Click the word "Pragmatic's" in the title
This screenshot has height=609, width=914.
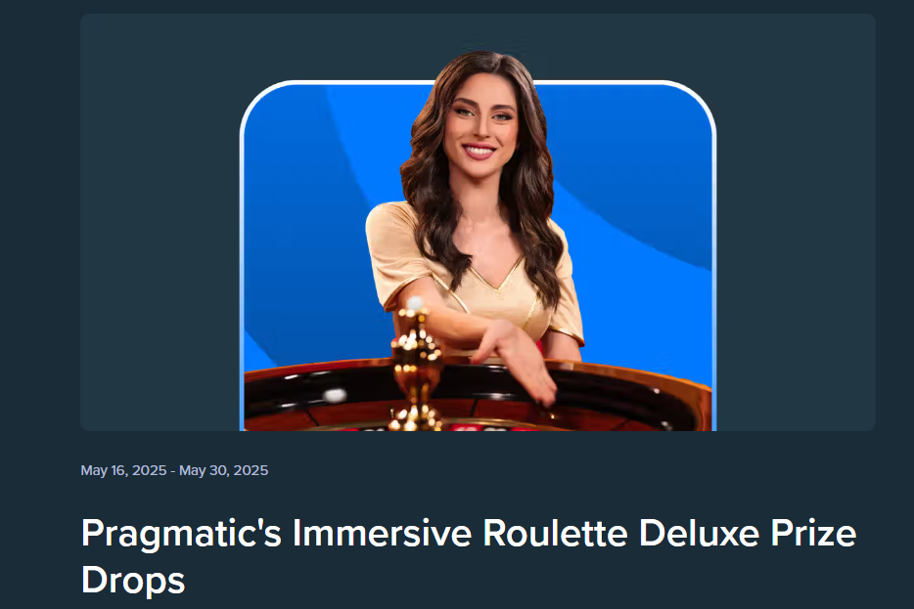tap(181, 535)
